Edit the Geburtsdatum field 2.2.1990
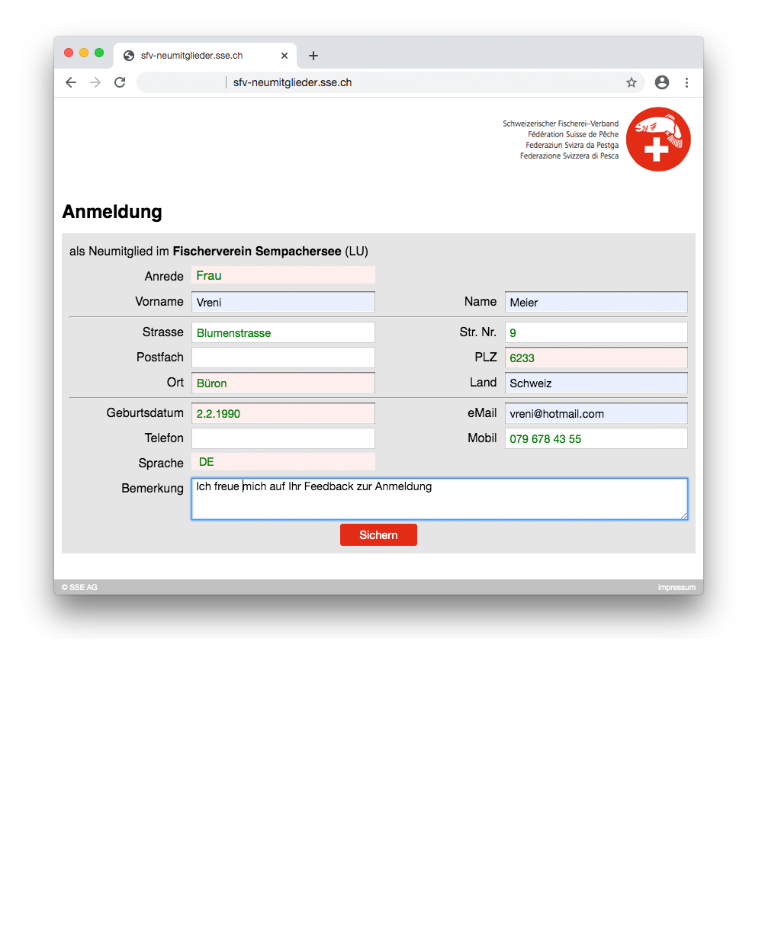 [x=283, y=413]
